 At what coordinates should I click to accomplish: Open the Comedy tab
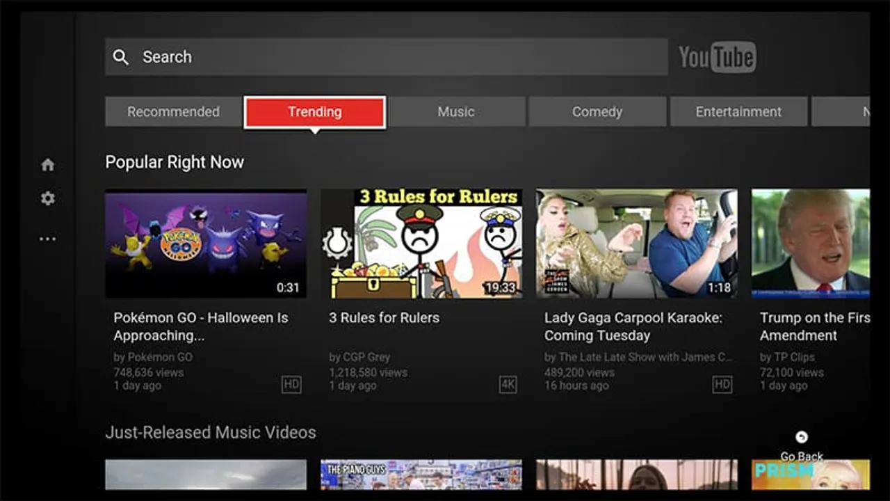(x=597, y=111)
